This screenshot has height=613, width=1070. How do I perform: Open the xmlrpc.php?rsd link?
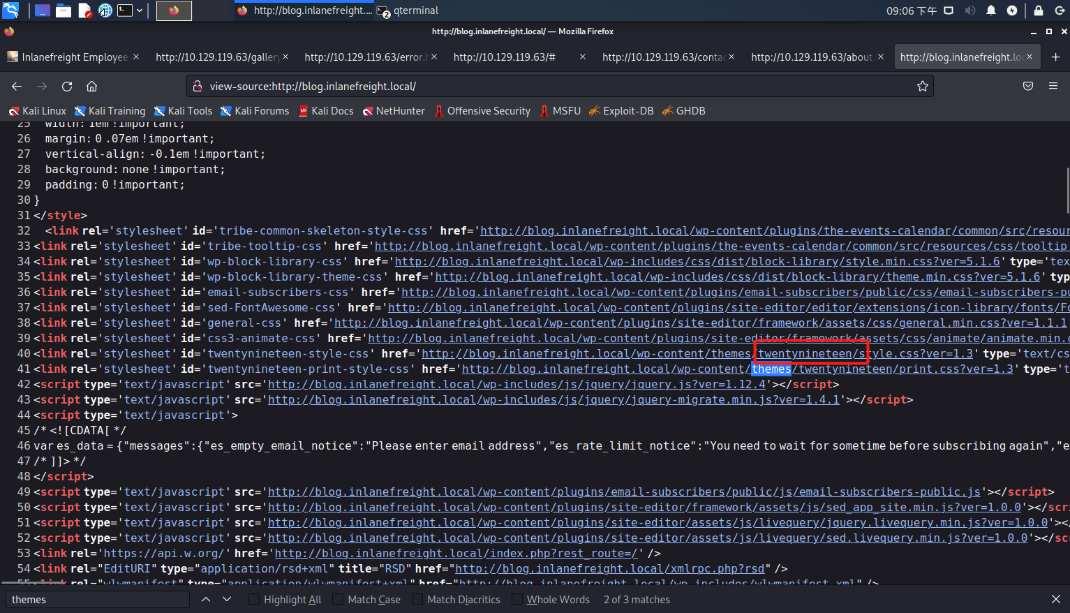point(609,569)
